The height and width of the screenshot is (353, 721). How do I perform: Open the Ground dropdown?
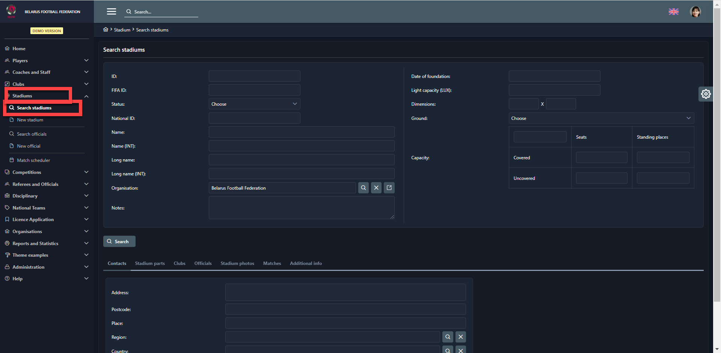click(x=601, y=118)
